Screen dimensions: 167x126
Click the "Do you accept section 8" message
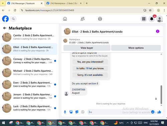(x=85, y=83)
